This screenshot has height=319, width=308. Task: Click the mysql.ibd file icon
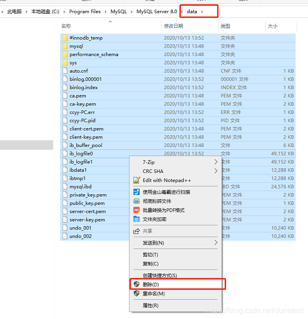click(x=65, y=187)
